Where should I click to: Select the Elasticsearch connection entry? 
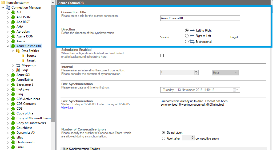pyautogui.click(x=25, y=142)
